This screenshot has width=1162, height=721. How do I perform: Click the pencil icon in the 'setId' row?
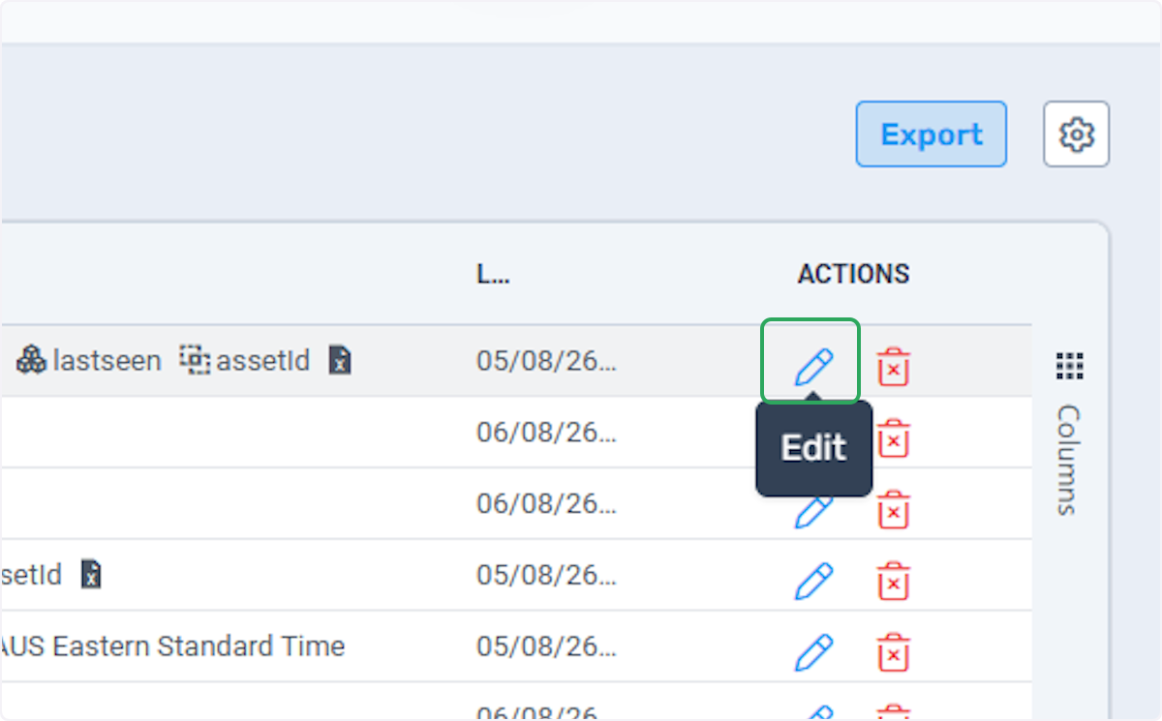813,582
